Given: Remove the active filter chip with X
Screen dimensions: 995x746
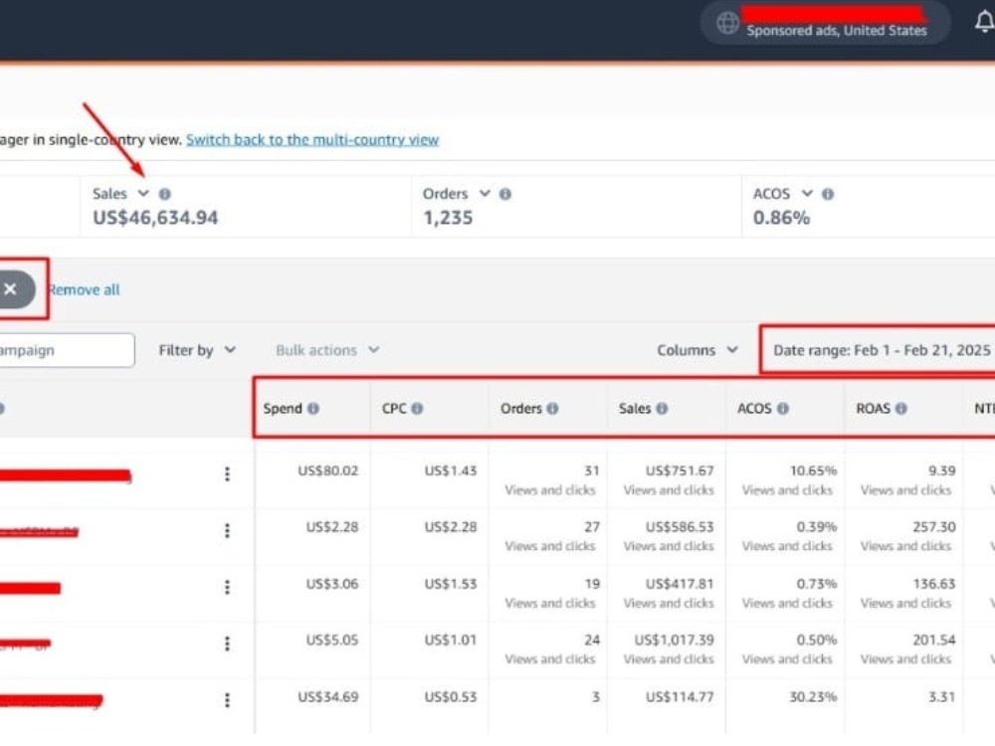Looking at the screenshot, I should 11,289.
